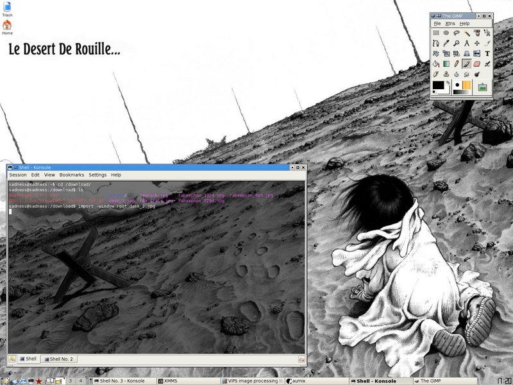Choose the Blur/Sharpen droplet tool
Screen dimensions: 513x385
[457, 74]
